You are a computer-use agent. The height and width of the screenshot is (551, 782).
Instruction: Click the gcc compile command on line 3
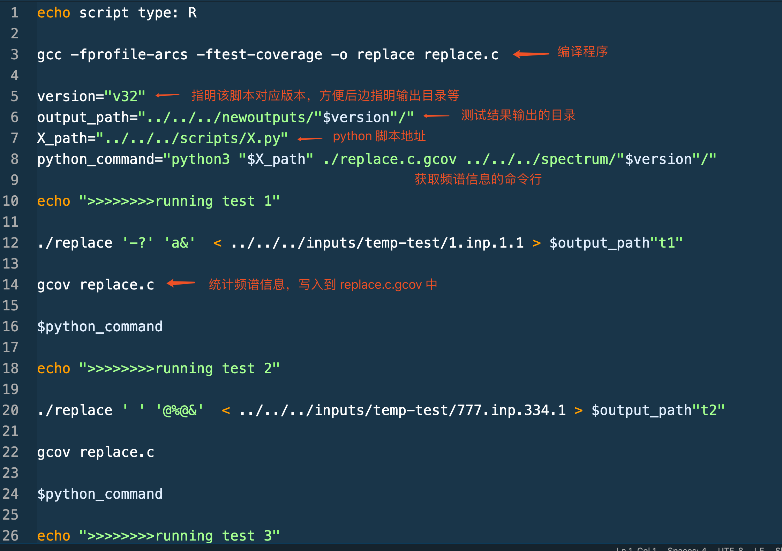click(268, 55)
